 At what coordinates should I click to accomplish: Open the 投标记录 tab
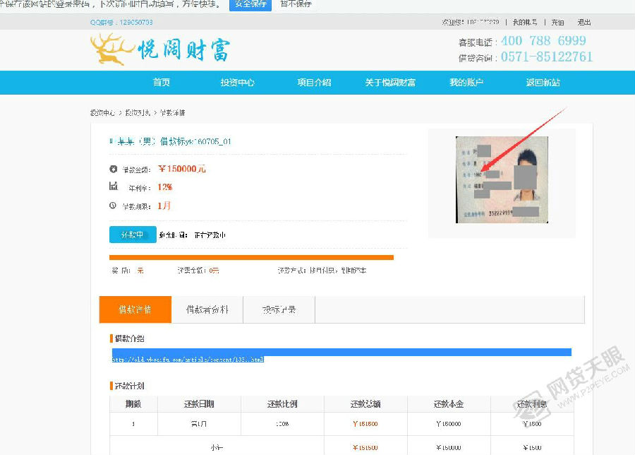pyautogui.click(x=279, y=309)
